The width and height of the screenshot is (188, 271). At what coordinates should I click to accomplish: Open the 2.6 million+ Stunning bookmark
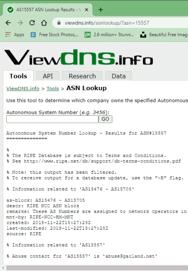click(109, 35)
